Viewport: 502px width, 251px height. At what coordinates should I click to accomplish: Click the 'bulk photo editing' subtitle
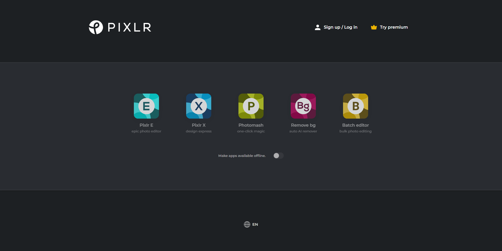coord(356,131)
